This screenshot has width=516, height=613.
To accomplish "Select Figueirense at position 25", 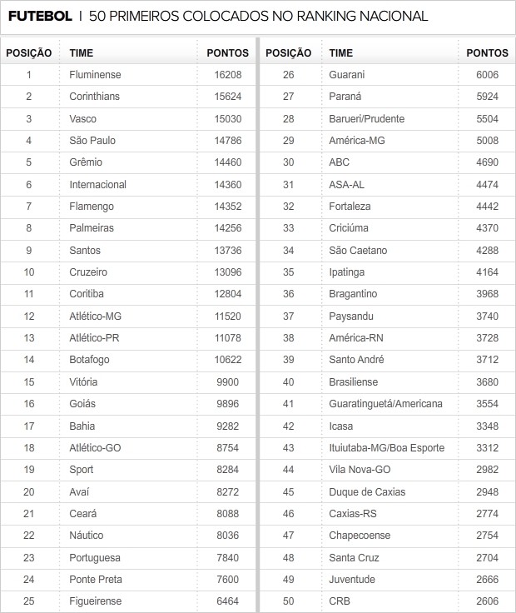I will click(x=96, y=601).
